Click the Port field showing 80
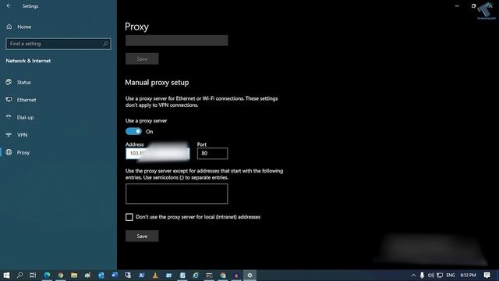Image resolution: width=499 pixels, height=281 pixels. [212, 153]
